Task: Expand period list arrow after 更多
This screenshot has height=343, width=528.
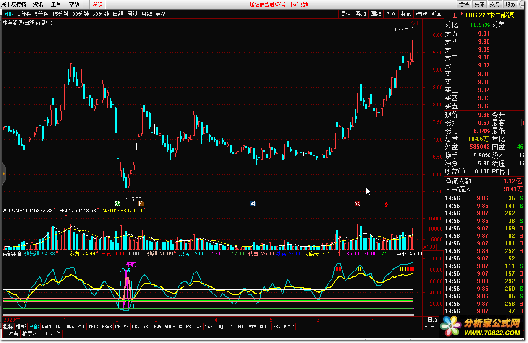Action: pos(170,14)
